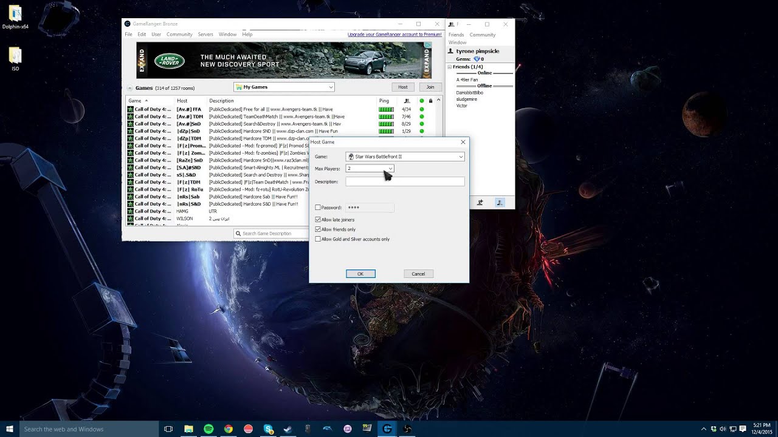
Task: Uncheck Allow friends only
Action: tap(318, 229)
